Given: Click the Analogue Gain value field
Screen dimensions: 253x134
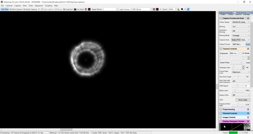Looking at the screenshot, I should point(247,68).
